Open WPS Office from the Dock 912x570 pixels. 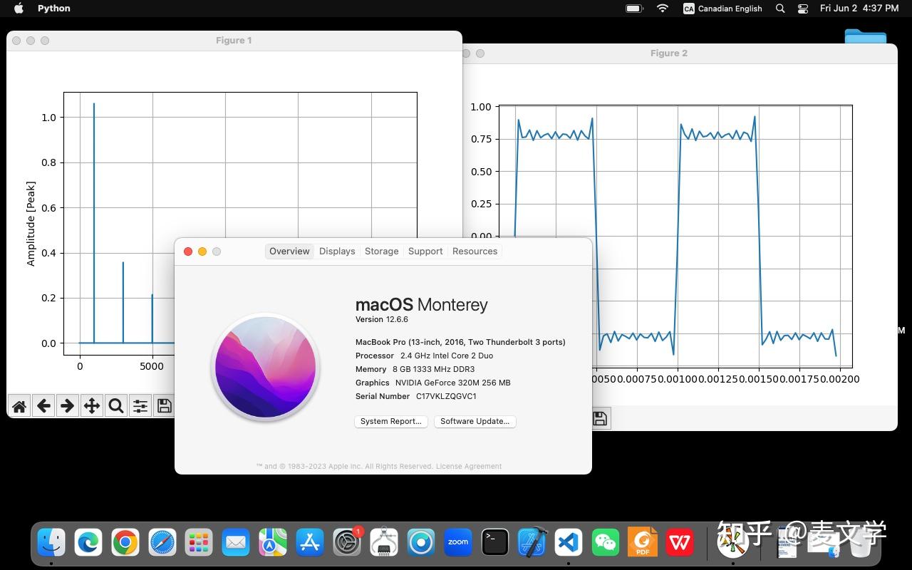[680, 543]
